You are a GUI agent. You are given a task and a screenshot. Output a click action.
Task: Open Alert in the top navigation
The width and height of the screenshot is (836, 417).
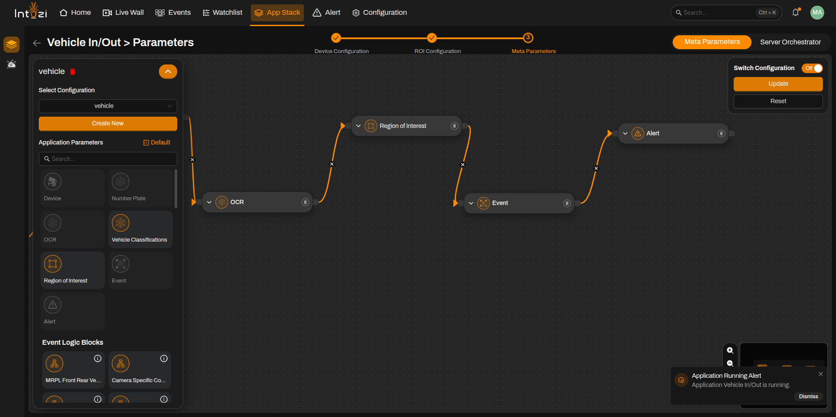[x=327, y=13]
